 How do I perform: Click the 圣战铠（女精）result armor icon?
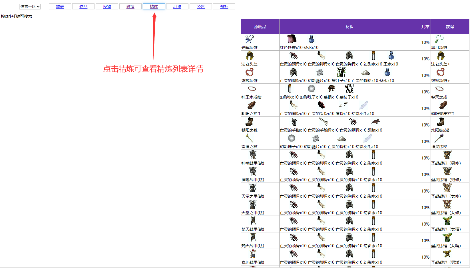click(x=447, y=221)
